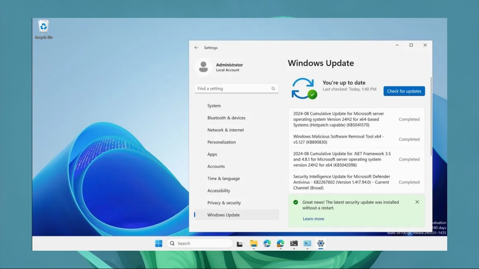
Task: Click the Windows Update sync status icon
Action: (x=304, y=89)
